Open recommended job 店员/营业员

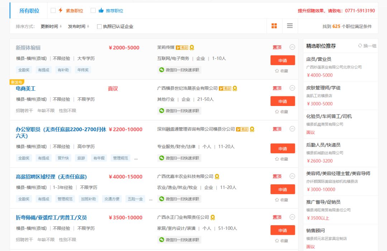(x=319, y=59)
